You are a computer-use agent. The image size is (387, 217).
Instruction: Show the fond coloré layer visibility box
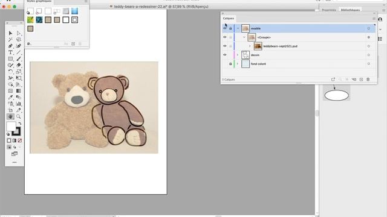coord(224,64)
